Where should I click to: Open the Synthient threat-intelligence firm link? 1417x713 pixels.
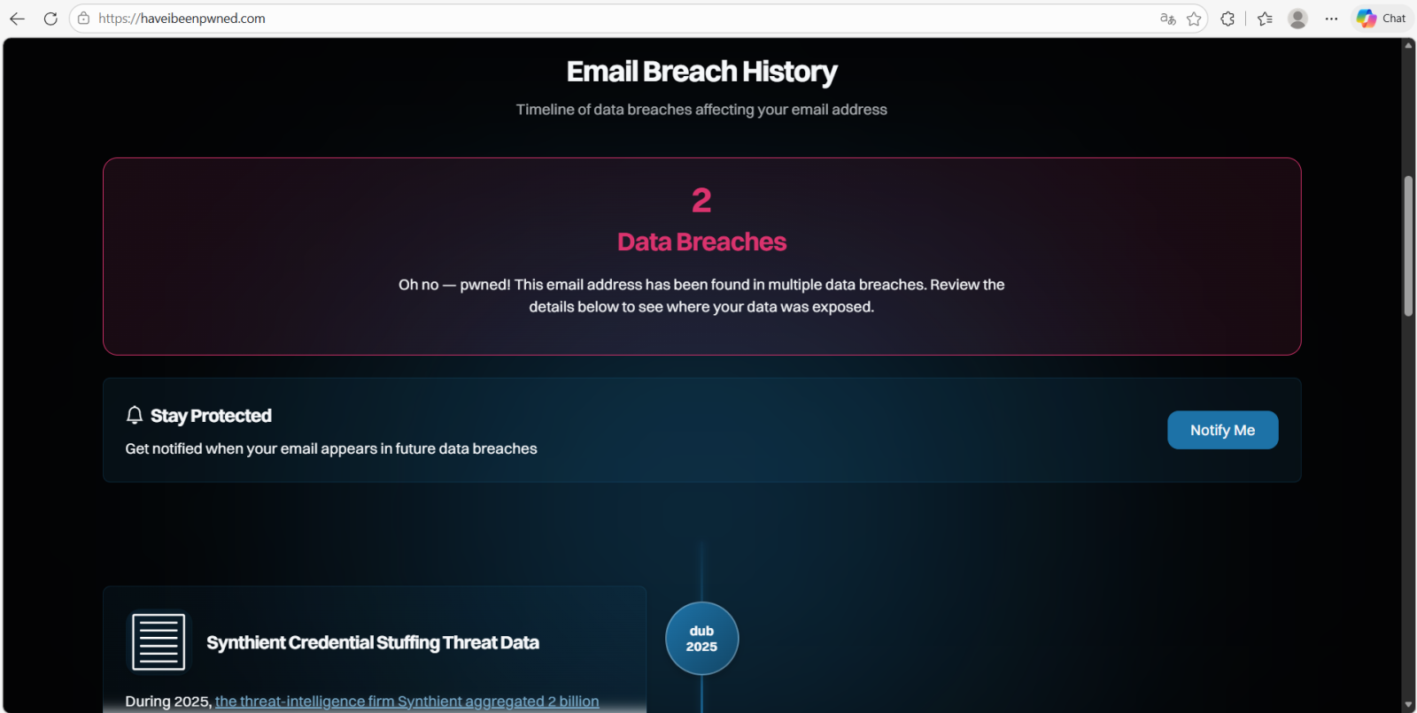[407, 701]
